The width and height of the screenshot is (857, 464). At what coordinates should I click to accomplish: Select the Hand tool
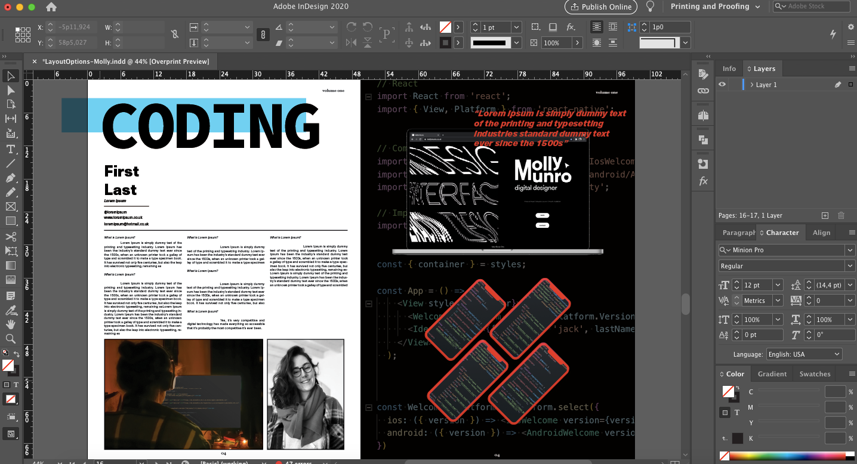[x=10, y=324]
